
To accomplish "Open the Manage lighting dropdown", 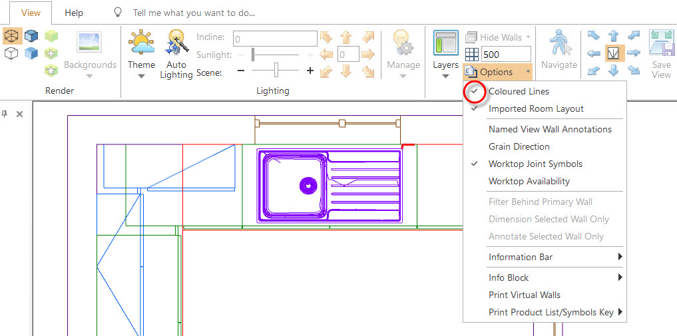I will 403,55.
